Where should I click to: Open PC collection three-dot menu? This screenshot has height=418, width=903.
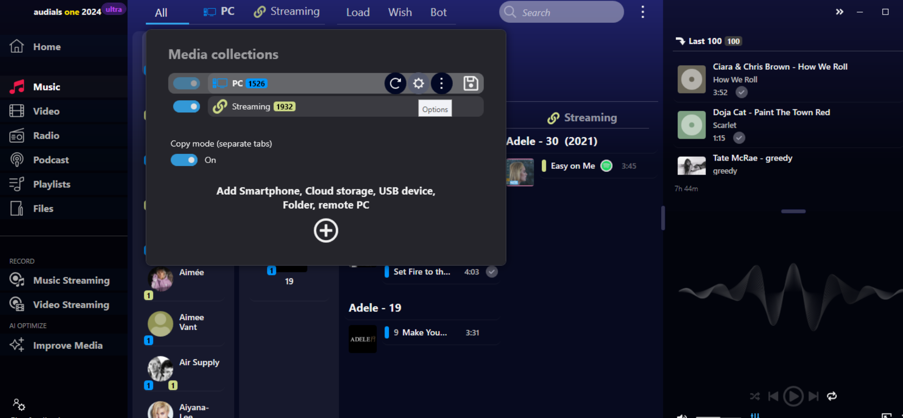(x=442, y=83)
